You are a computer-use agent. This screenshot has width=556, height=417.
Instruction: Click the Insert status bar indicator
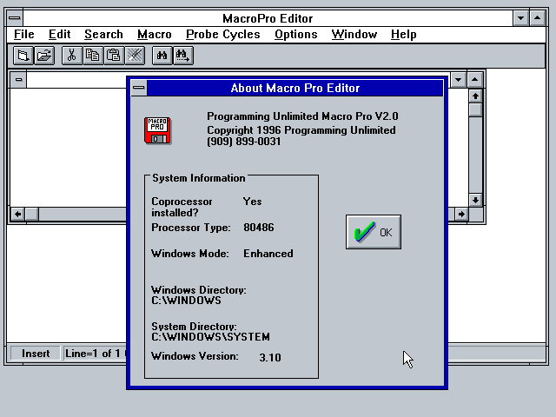click(36, 354)
